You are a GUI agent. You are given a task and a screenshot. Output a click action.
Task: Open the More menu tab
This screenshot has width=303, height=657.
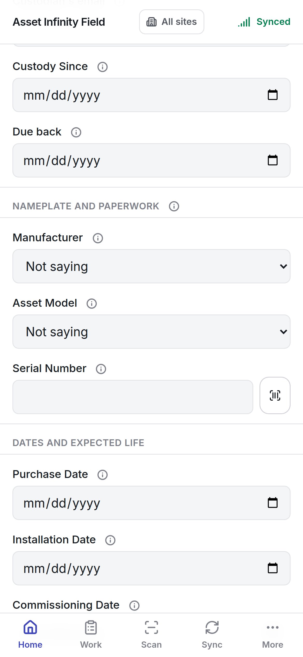pyautogui.click(x=273, y=634)
